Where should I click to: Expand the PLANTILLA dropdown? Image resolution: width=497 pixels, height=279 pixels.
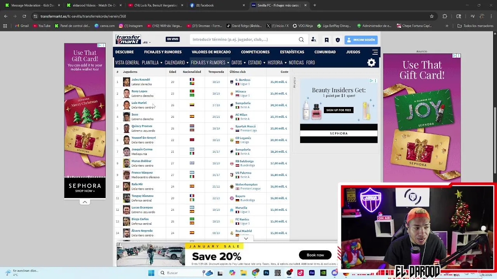pyautogui.click(x=152, y=62)
